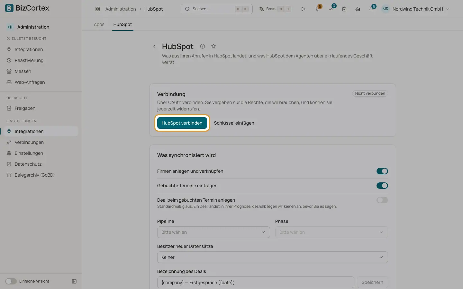Collapse the sidebar panel icon
Viewport: 463px width, 289px height.
[74, 281]
